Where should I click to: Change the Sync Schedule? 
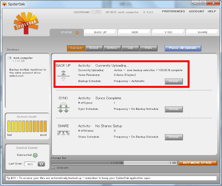click(174, 109)
